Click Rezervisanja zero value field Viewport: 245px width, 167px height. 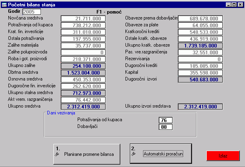click(200, 59)
